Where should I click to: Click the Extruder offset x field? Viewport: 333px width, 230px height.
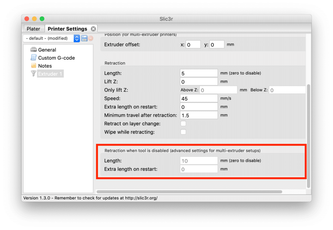pyautogui.click(x=193, y=45)
